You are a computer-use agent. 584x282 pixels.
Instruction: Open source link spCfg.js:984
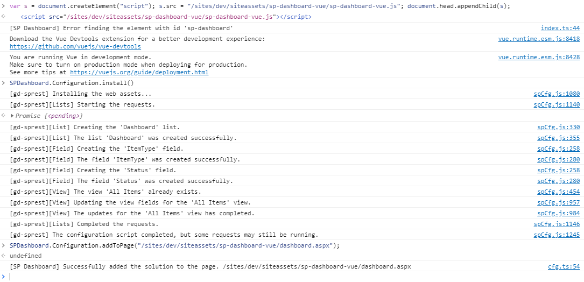coord(558,214)
